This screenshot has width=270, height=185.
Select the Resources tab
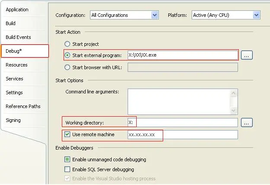click(x=16, y=65)
